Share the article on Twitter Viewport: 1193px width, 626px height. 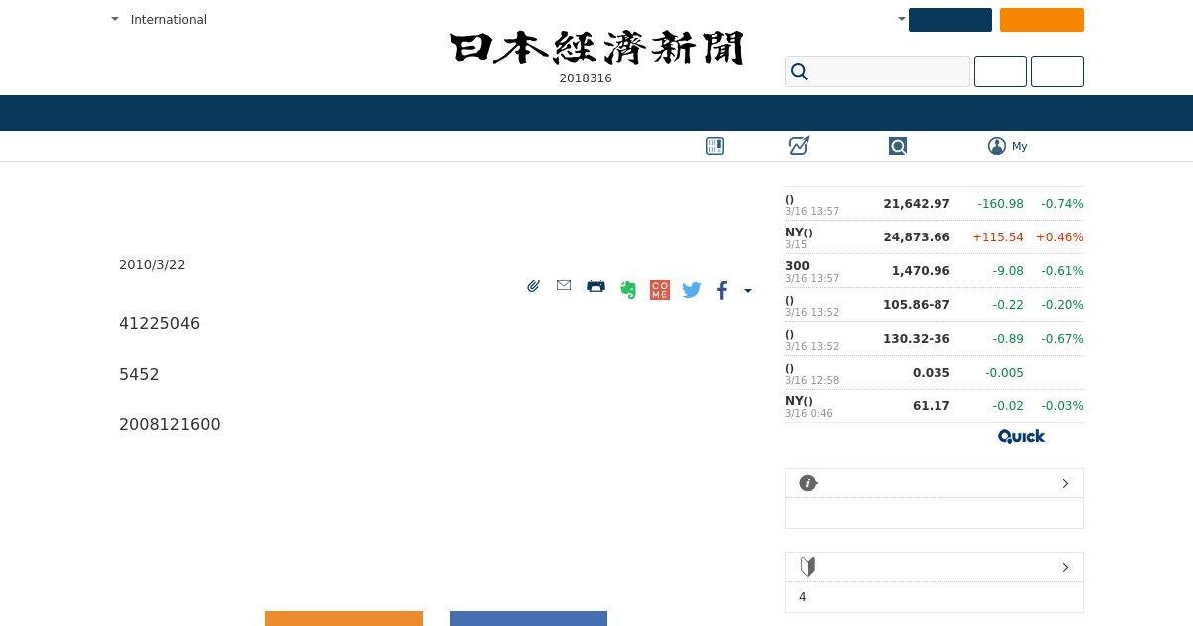click(692, 290)
